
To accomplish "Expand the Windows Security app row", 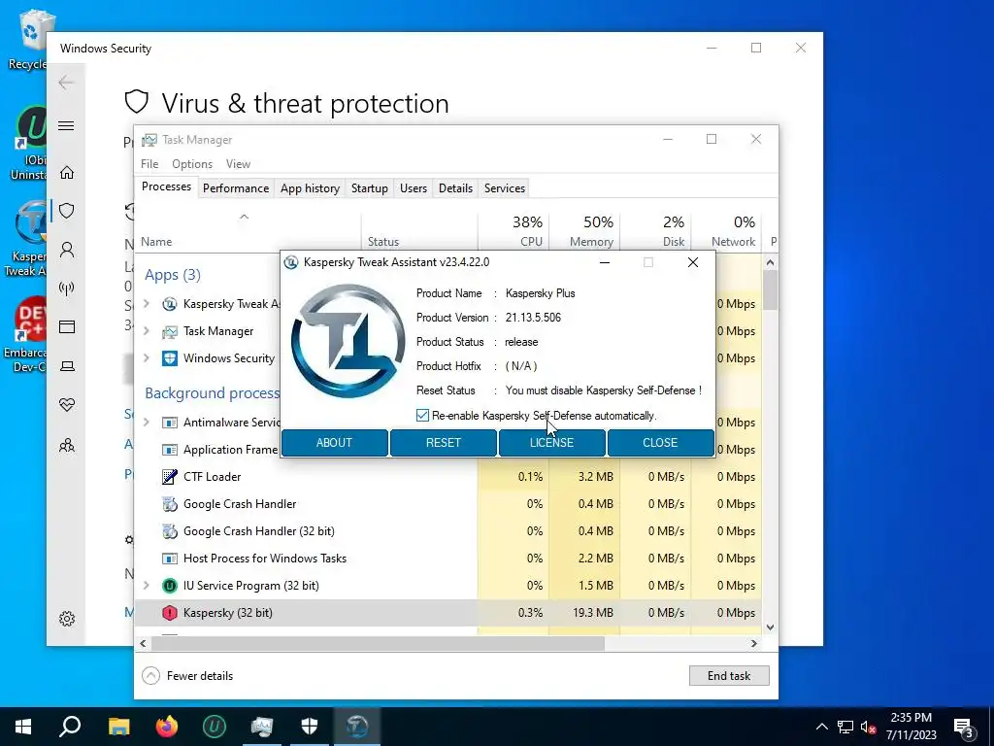I will pyautogui.click(x=147, y=358).
